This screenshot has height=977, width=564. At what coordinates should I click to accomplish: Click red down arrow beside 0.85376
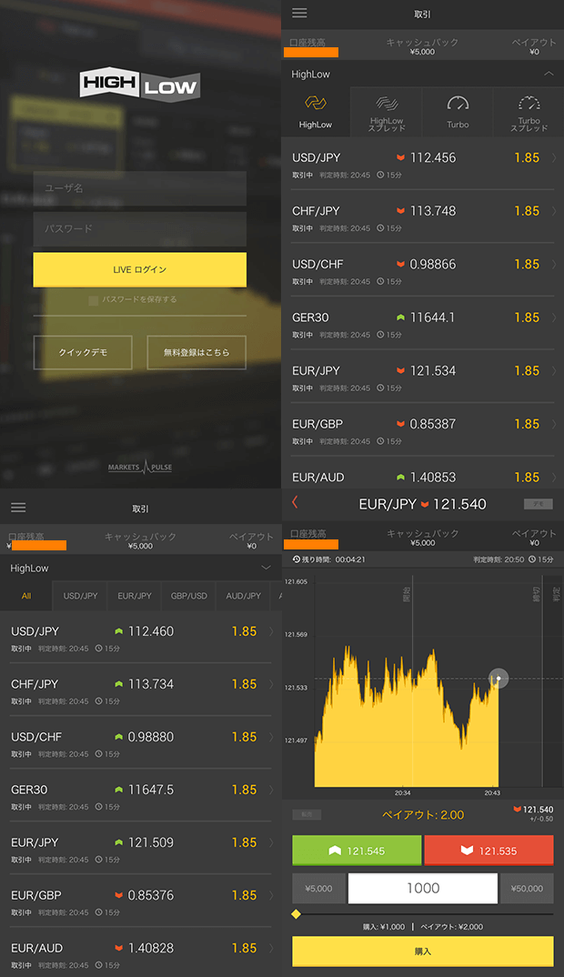point(118,895)
